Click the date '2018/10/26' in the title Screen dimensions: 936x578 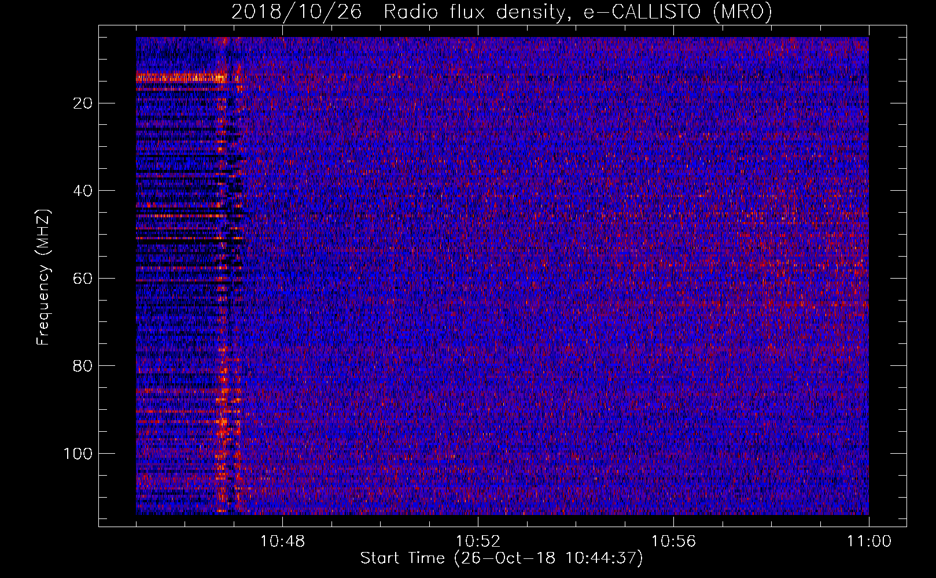point(297,12)
